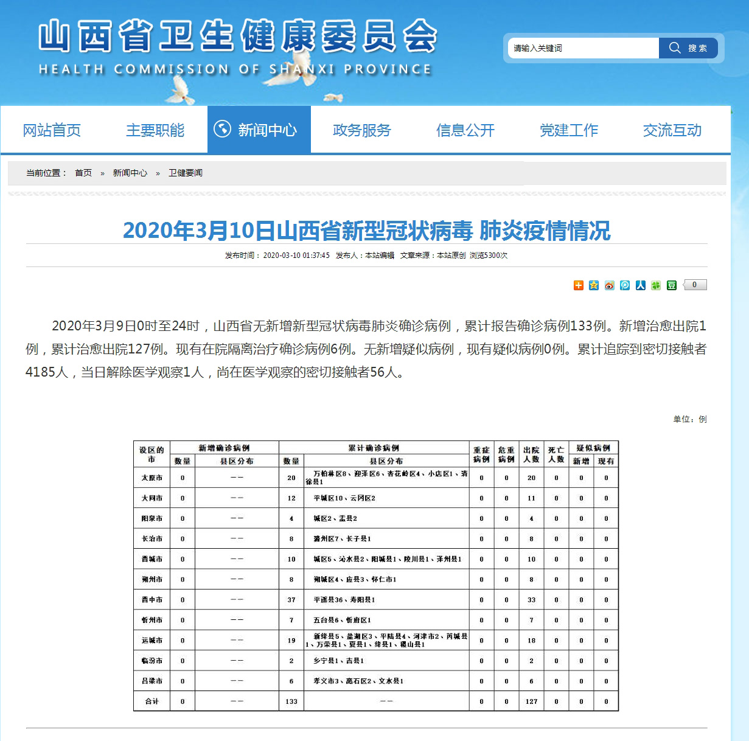Open the 信息公开 navigation tab
The width and height of the screenshot is (749, 741).
(x=465, y=130)
